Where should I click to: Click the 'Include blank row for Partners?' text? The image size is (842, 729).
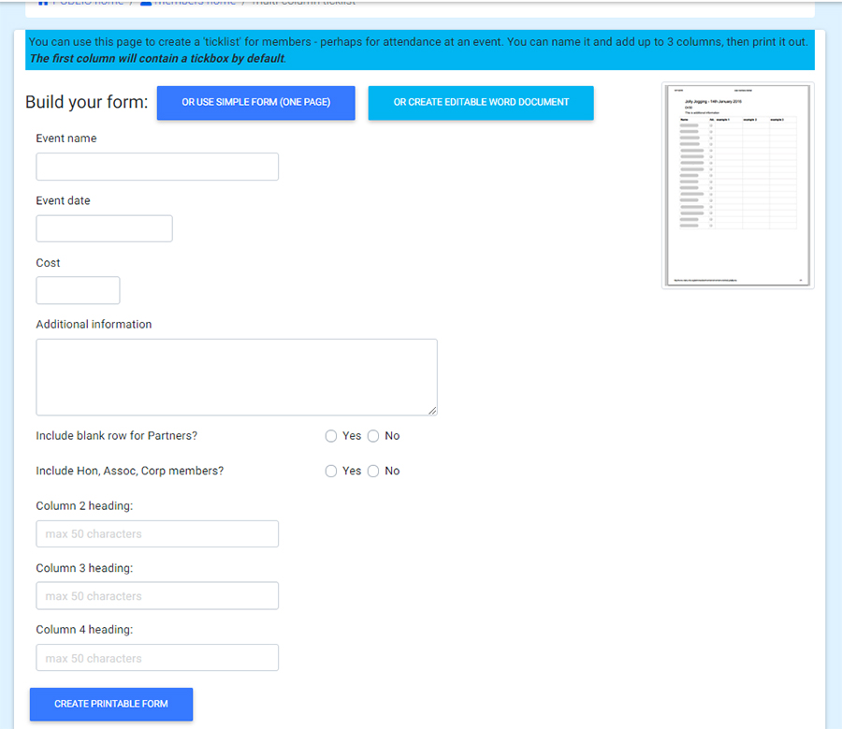click(x=117, y=436)
